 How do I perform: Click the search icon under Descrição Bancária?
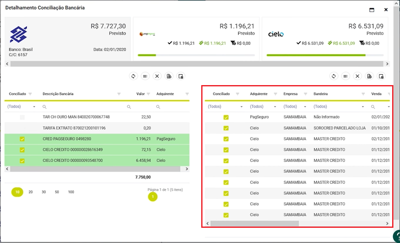tap(45, 107)
